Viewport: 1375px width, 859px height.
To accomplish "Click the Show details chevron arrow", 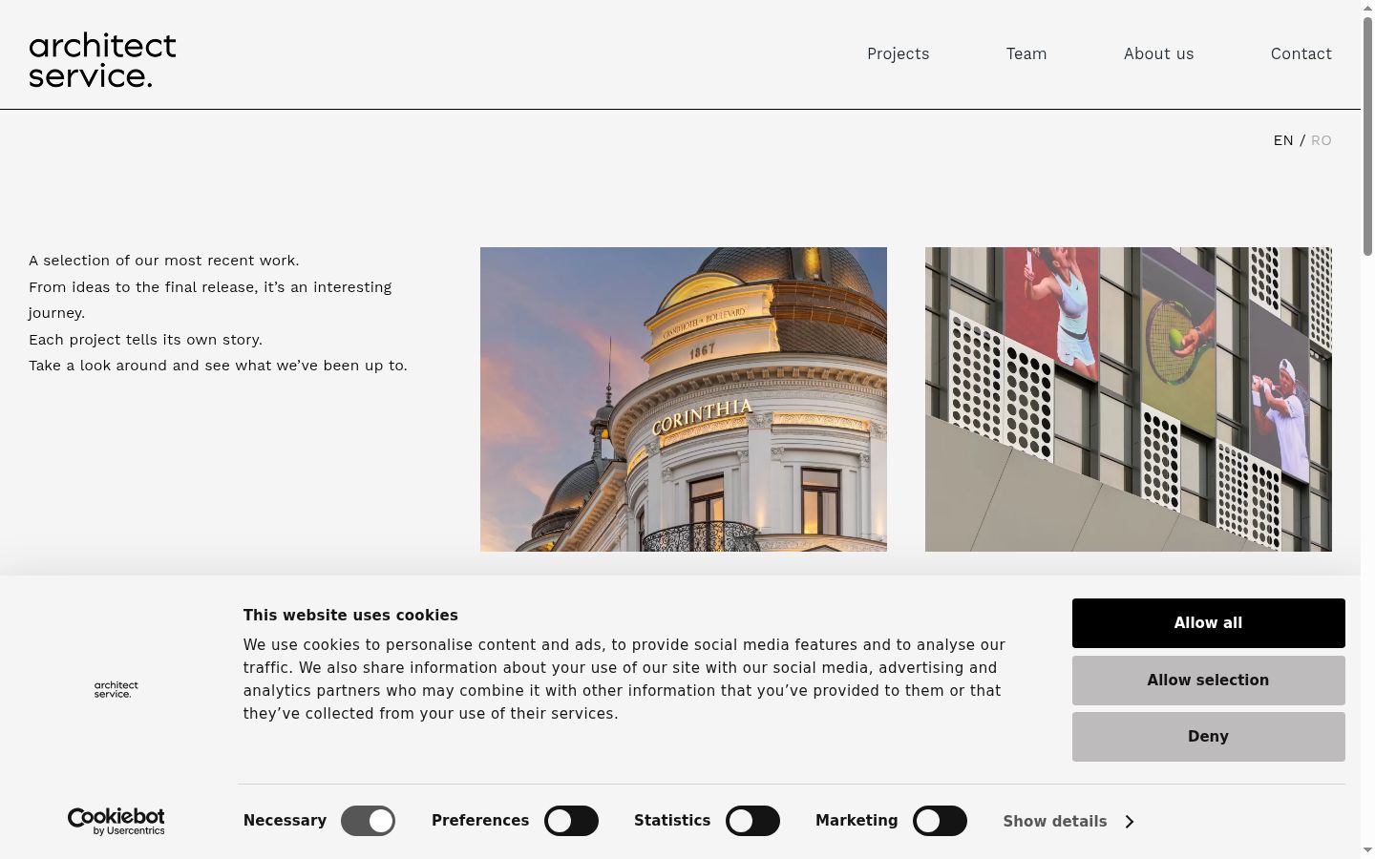I will coord(1130,821).
